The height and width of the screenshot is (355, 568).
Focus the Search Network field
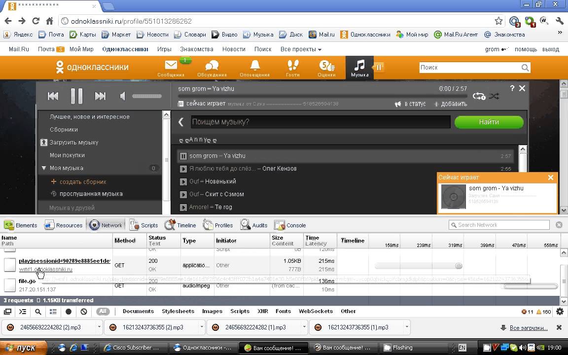499,225
